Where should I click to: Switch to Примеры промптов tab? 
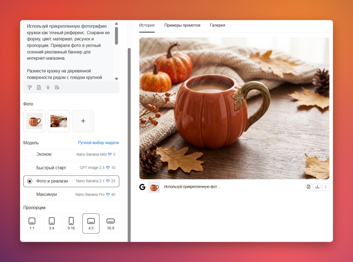(182, 25)
